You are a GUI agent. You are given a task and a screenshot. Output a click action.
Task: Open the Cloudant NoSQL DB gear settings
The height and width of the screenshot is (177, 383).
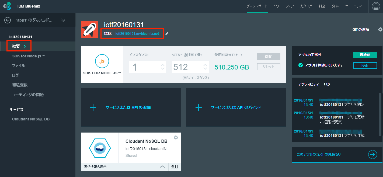[176, 137]
